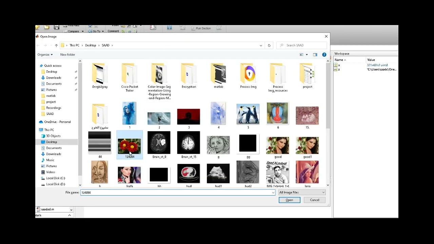
Task: Expand the File name history dropdown
Action: tap(273, 192)
